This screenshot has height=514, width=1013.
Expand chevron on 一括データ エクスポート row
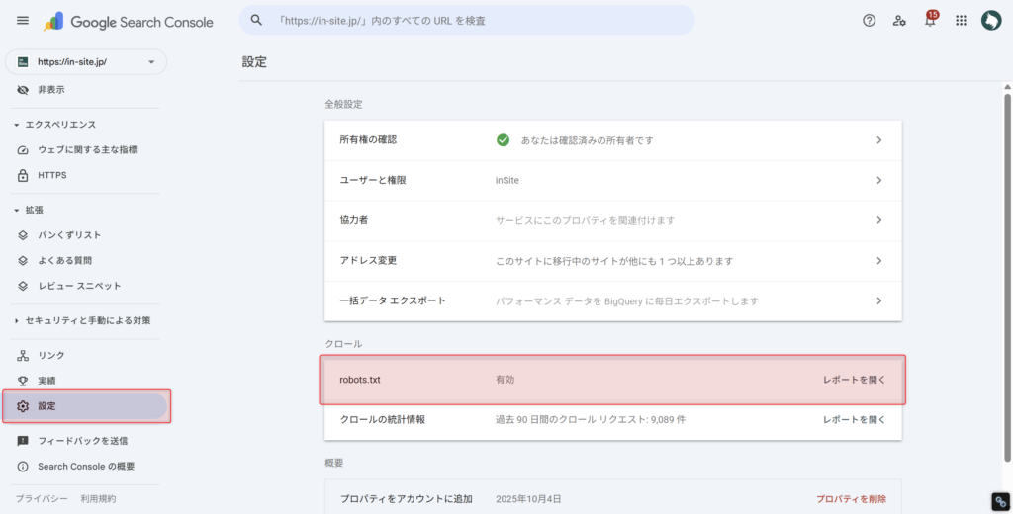click(x=879, y=300)
